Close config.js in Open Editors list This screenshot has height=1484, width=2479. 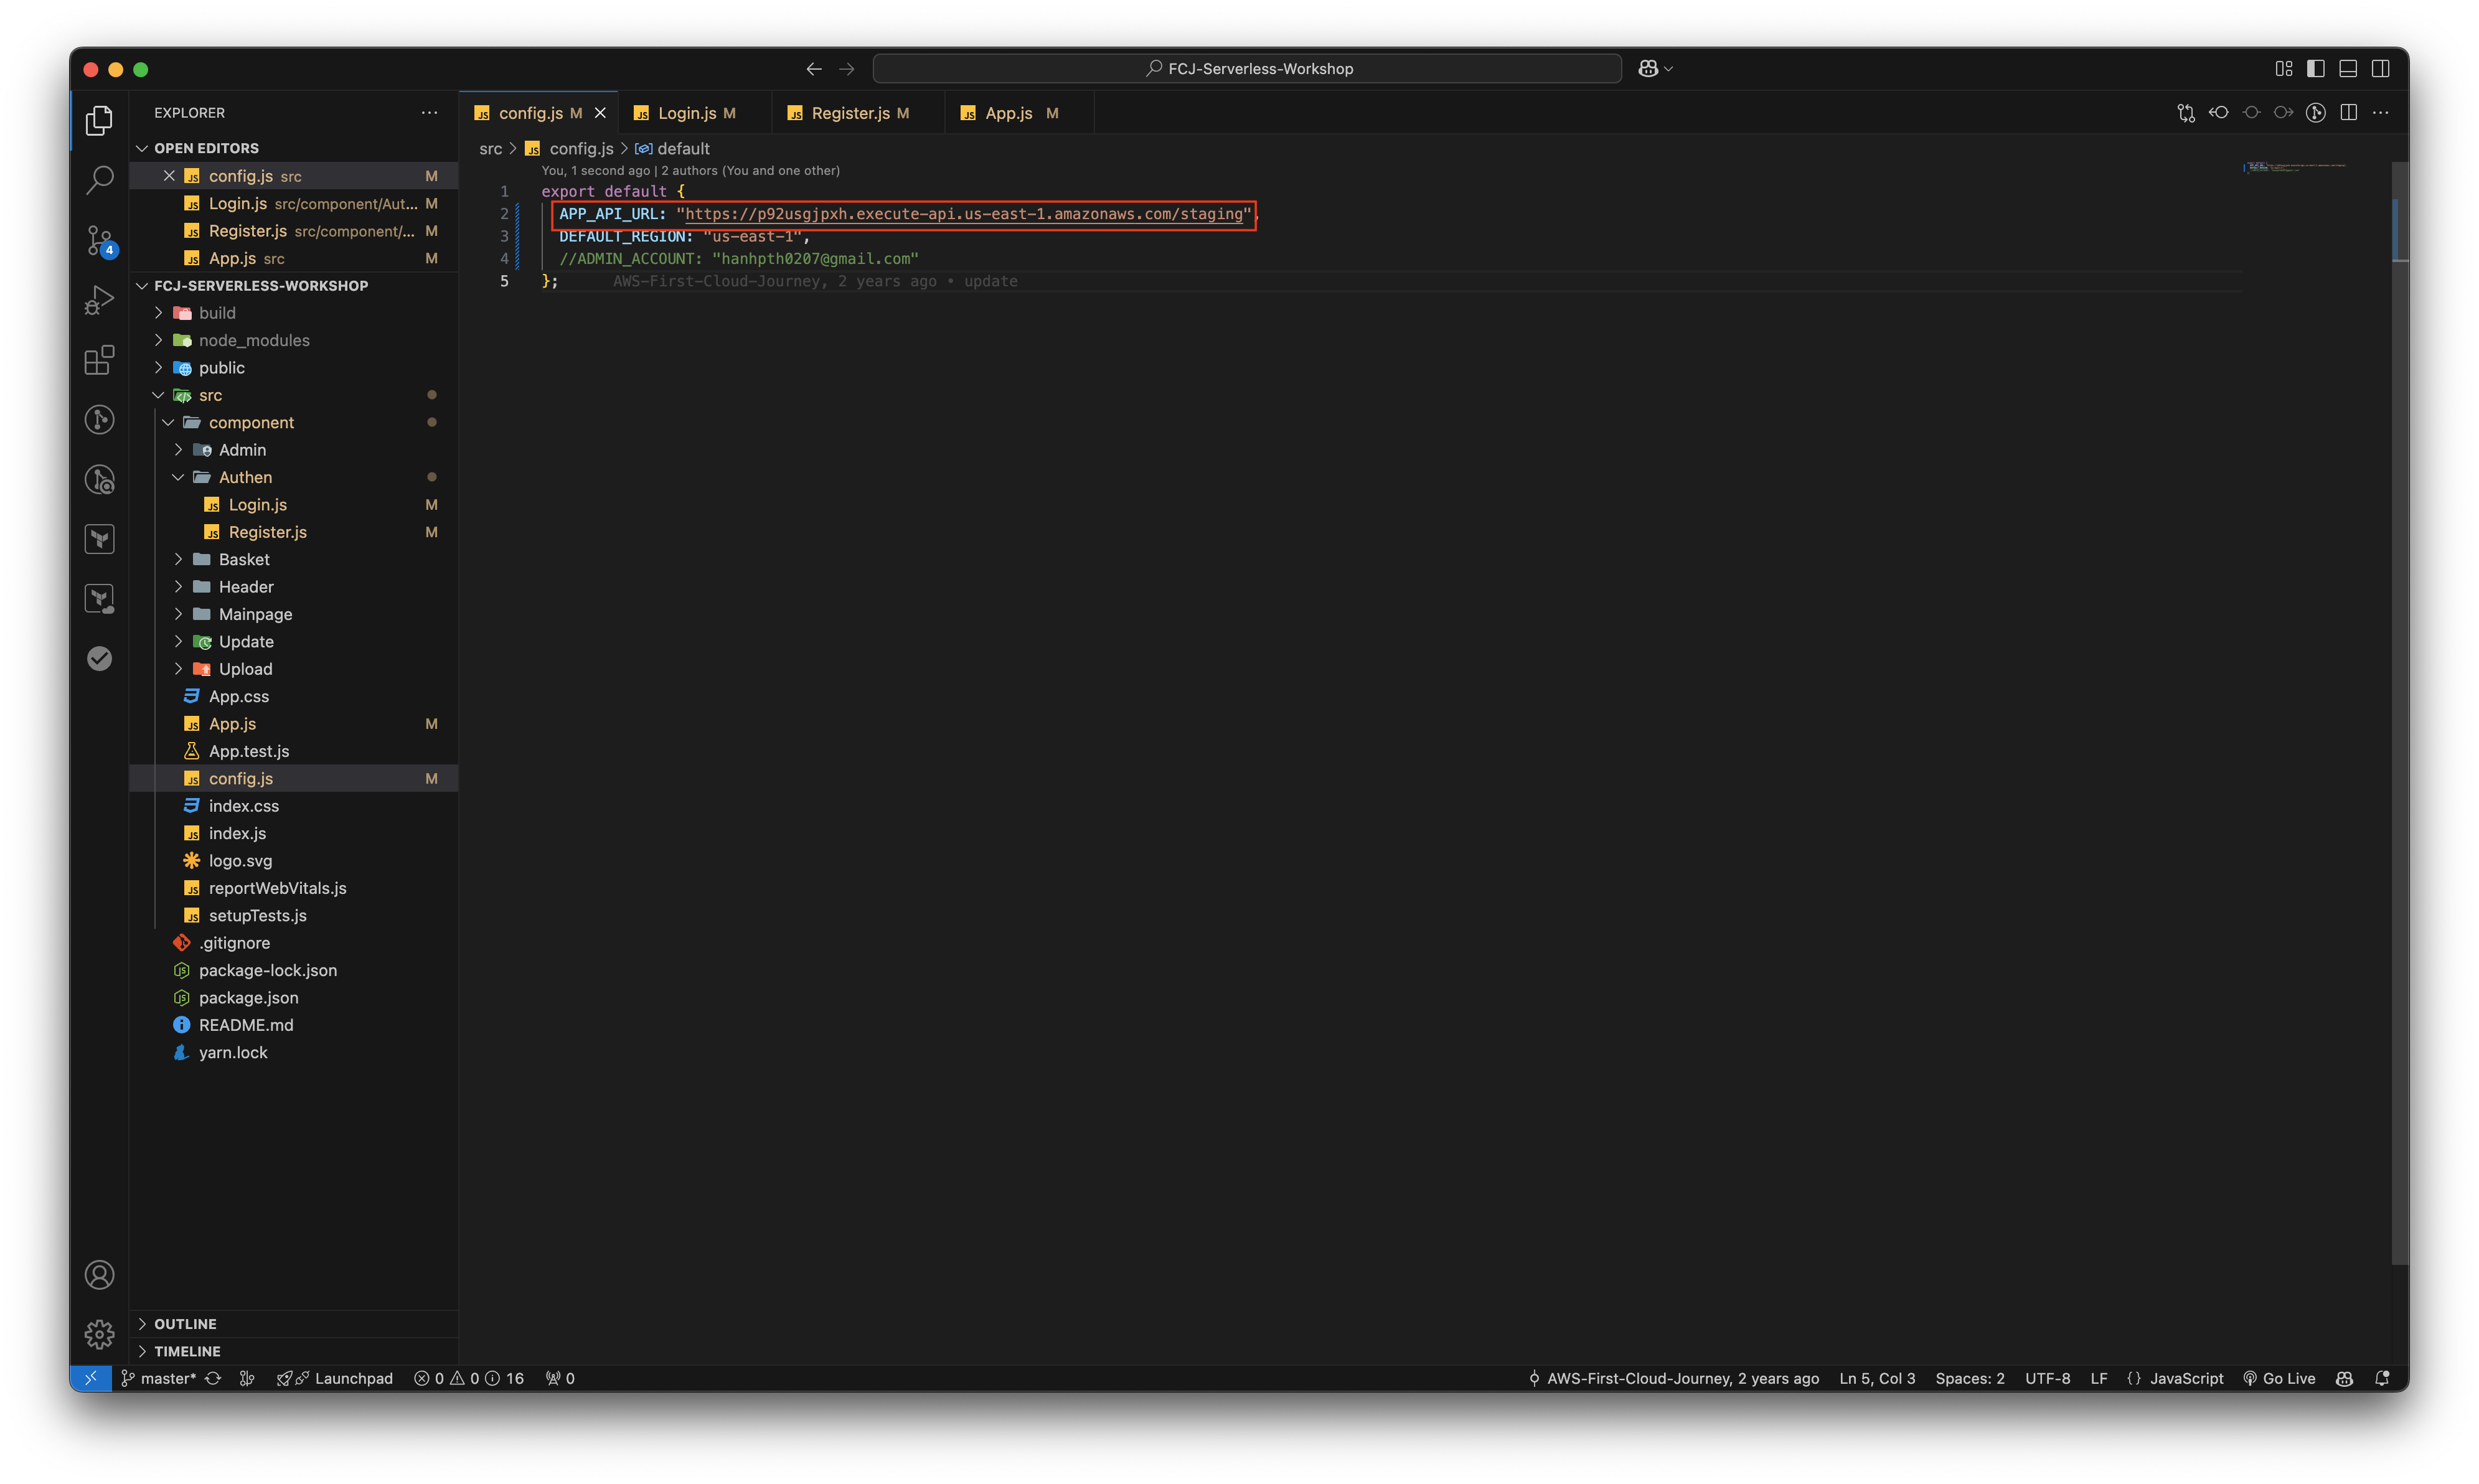169,176
